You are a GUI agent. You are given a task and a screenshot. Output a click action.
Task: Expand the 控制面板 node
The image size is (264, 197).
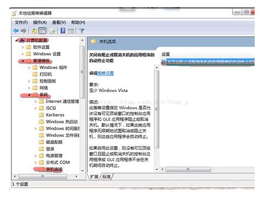pos(29,81)
